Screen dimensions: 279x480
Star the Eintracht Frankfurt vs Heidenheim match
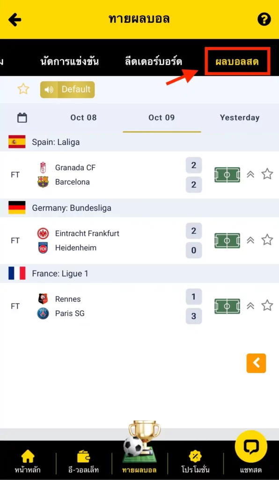coord(267,240)
